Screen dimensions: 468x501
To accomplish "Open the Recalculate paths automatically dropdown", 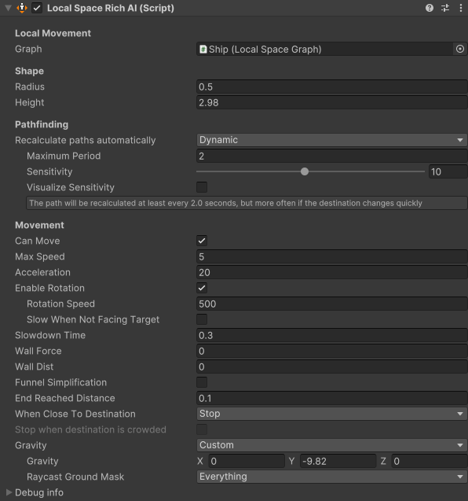I will click(x=332, y=140).
